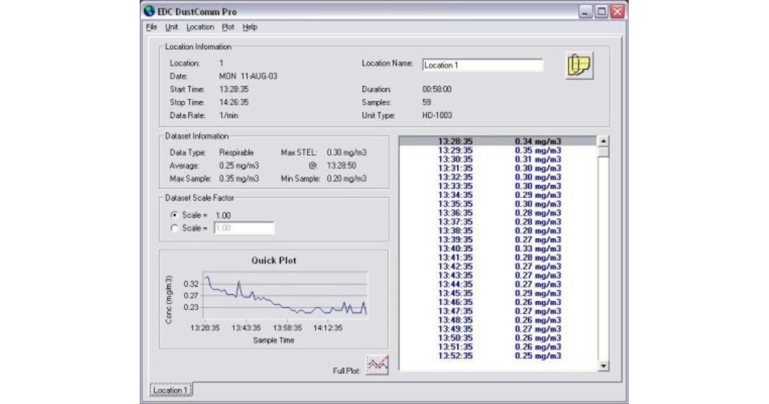This screenshot has height=404, width=769.
Task: Select the custom Scale radio button
Action: [x=174, y=228]
